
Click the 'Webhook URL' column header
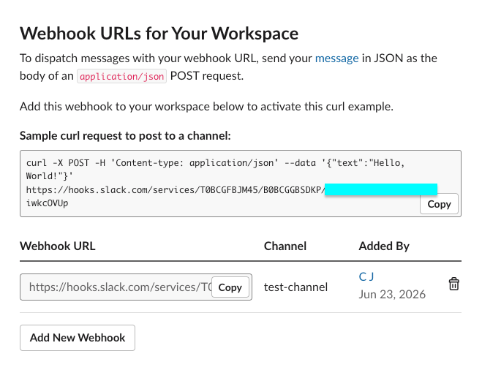(58, 246)
